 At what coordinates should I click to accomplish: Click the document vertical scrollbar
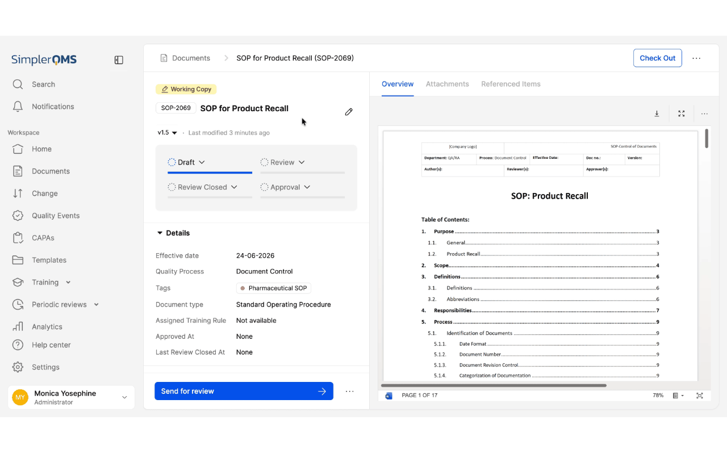click(707, 138)
